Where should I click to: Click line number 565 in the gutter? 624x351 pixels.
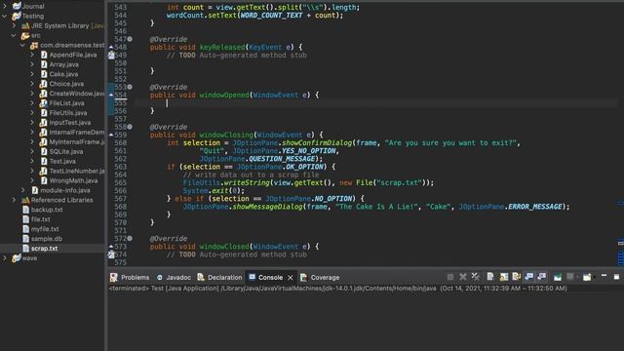click(120, 182)
